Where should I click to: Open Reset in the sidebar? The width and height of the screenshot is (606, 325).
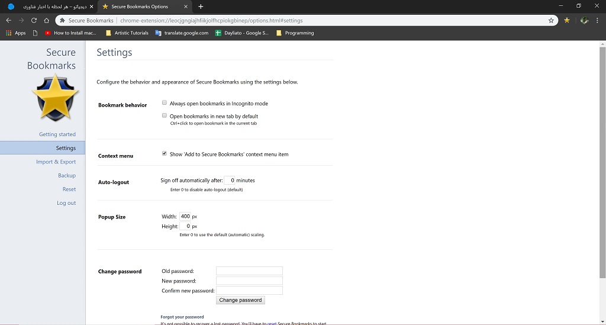pos(69,189)
